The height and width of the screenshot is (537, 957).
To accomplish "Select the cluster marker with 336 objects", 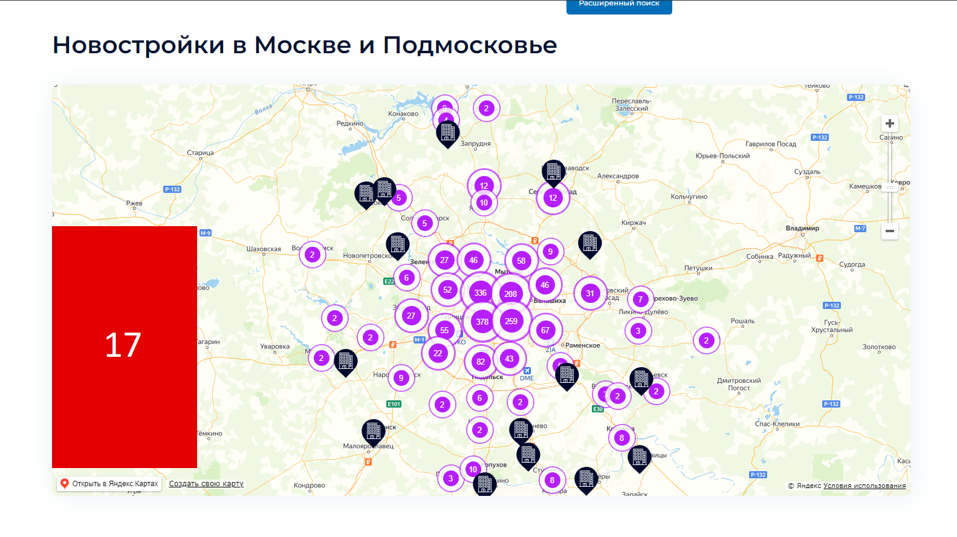I will click(481, 293).
